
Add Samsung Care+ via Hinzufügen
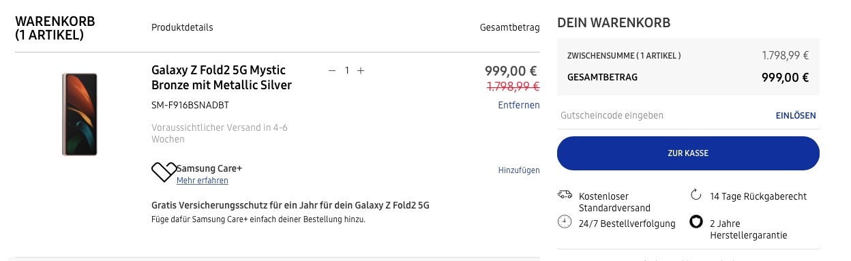click(519, 170)
